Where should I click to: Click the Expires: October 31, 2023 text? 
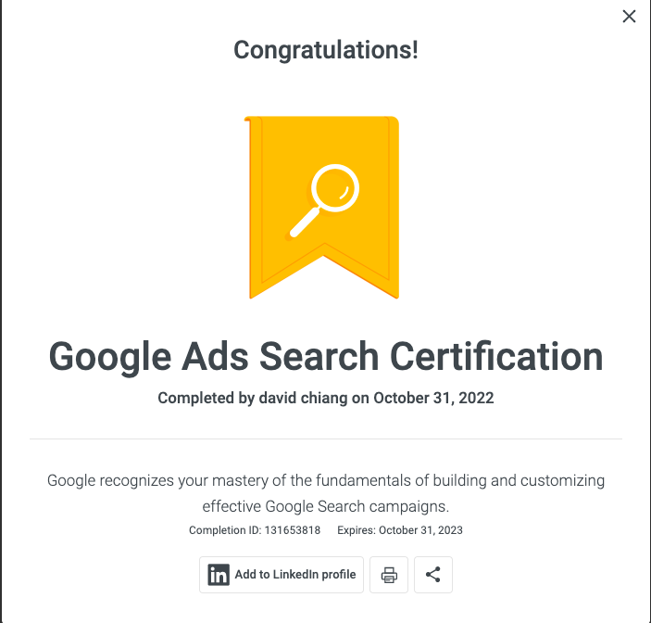click(x=400, y=530)
